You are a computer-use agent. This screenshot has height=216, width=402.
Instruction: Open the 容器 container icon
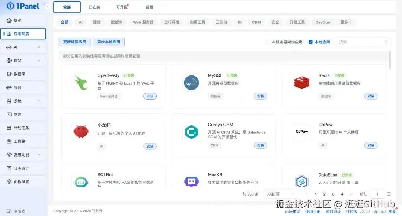[x=9, y=87]
